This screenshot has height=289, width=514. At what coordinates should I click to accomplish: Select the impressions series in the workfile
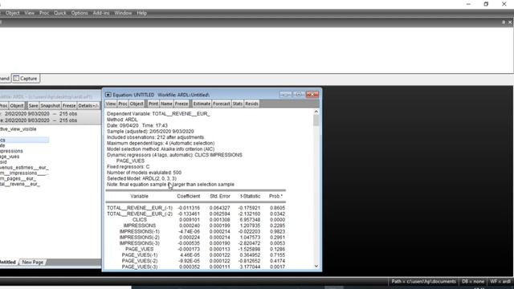(x=11, y=151)
